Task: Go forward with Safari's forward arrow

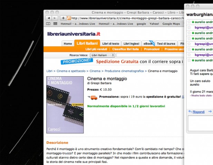Action: click(x=55, y=18)
